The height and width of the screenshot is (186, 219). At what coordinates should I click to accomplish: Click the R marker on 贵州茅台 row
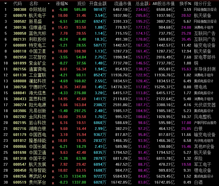(x=53, y=183)
